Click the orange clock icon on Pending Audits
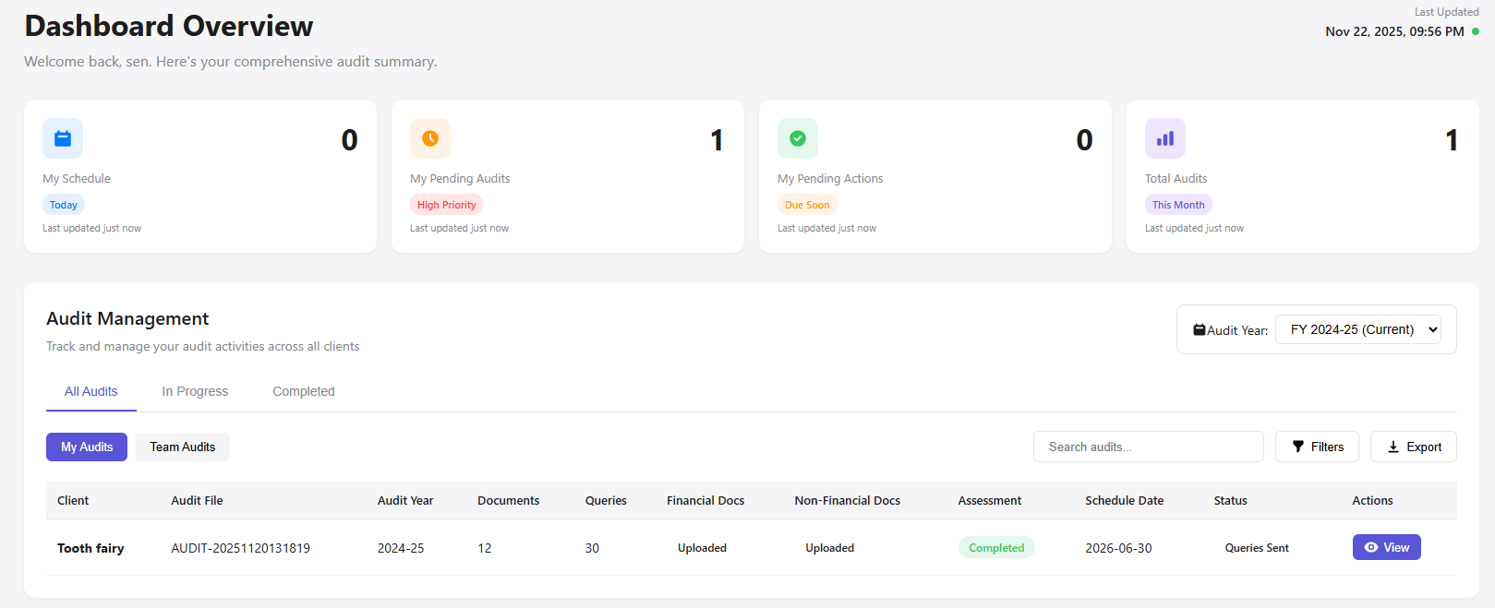 pos(430,138)
